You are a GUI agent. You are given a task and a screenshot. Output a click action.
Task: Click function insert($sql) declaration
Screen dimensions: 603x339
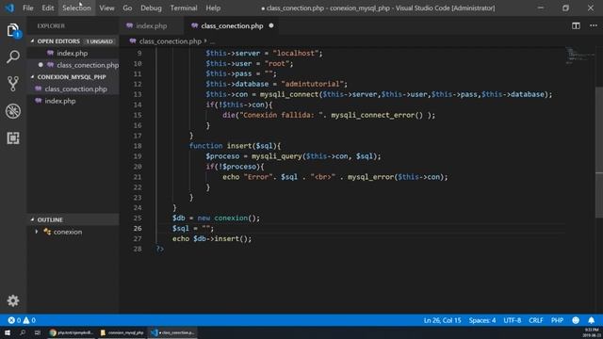point(235,146)
